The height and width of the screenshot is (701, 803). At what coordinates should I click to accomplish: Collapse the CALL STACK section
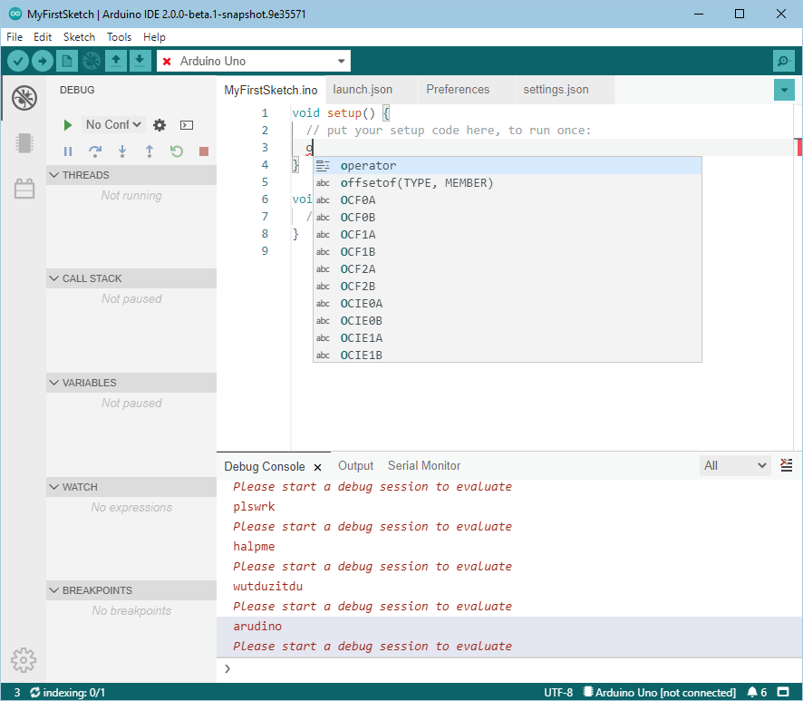tap(131, 278)
